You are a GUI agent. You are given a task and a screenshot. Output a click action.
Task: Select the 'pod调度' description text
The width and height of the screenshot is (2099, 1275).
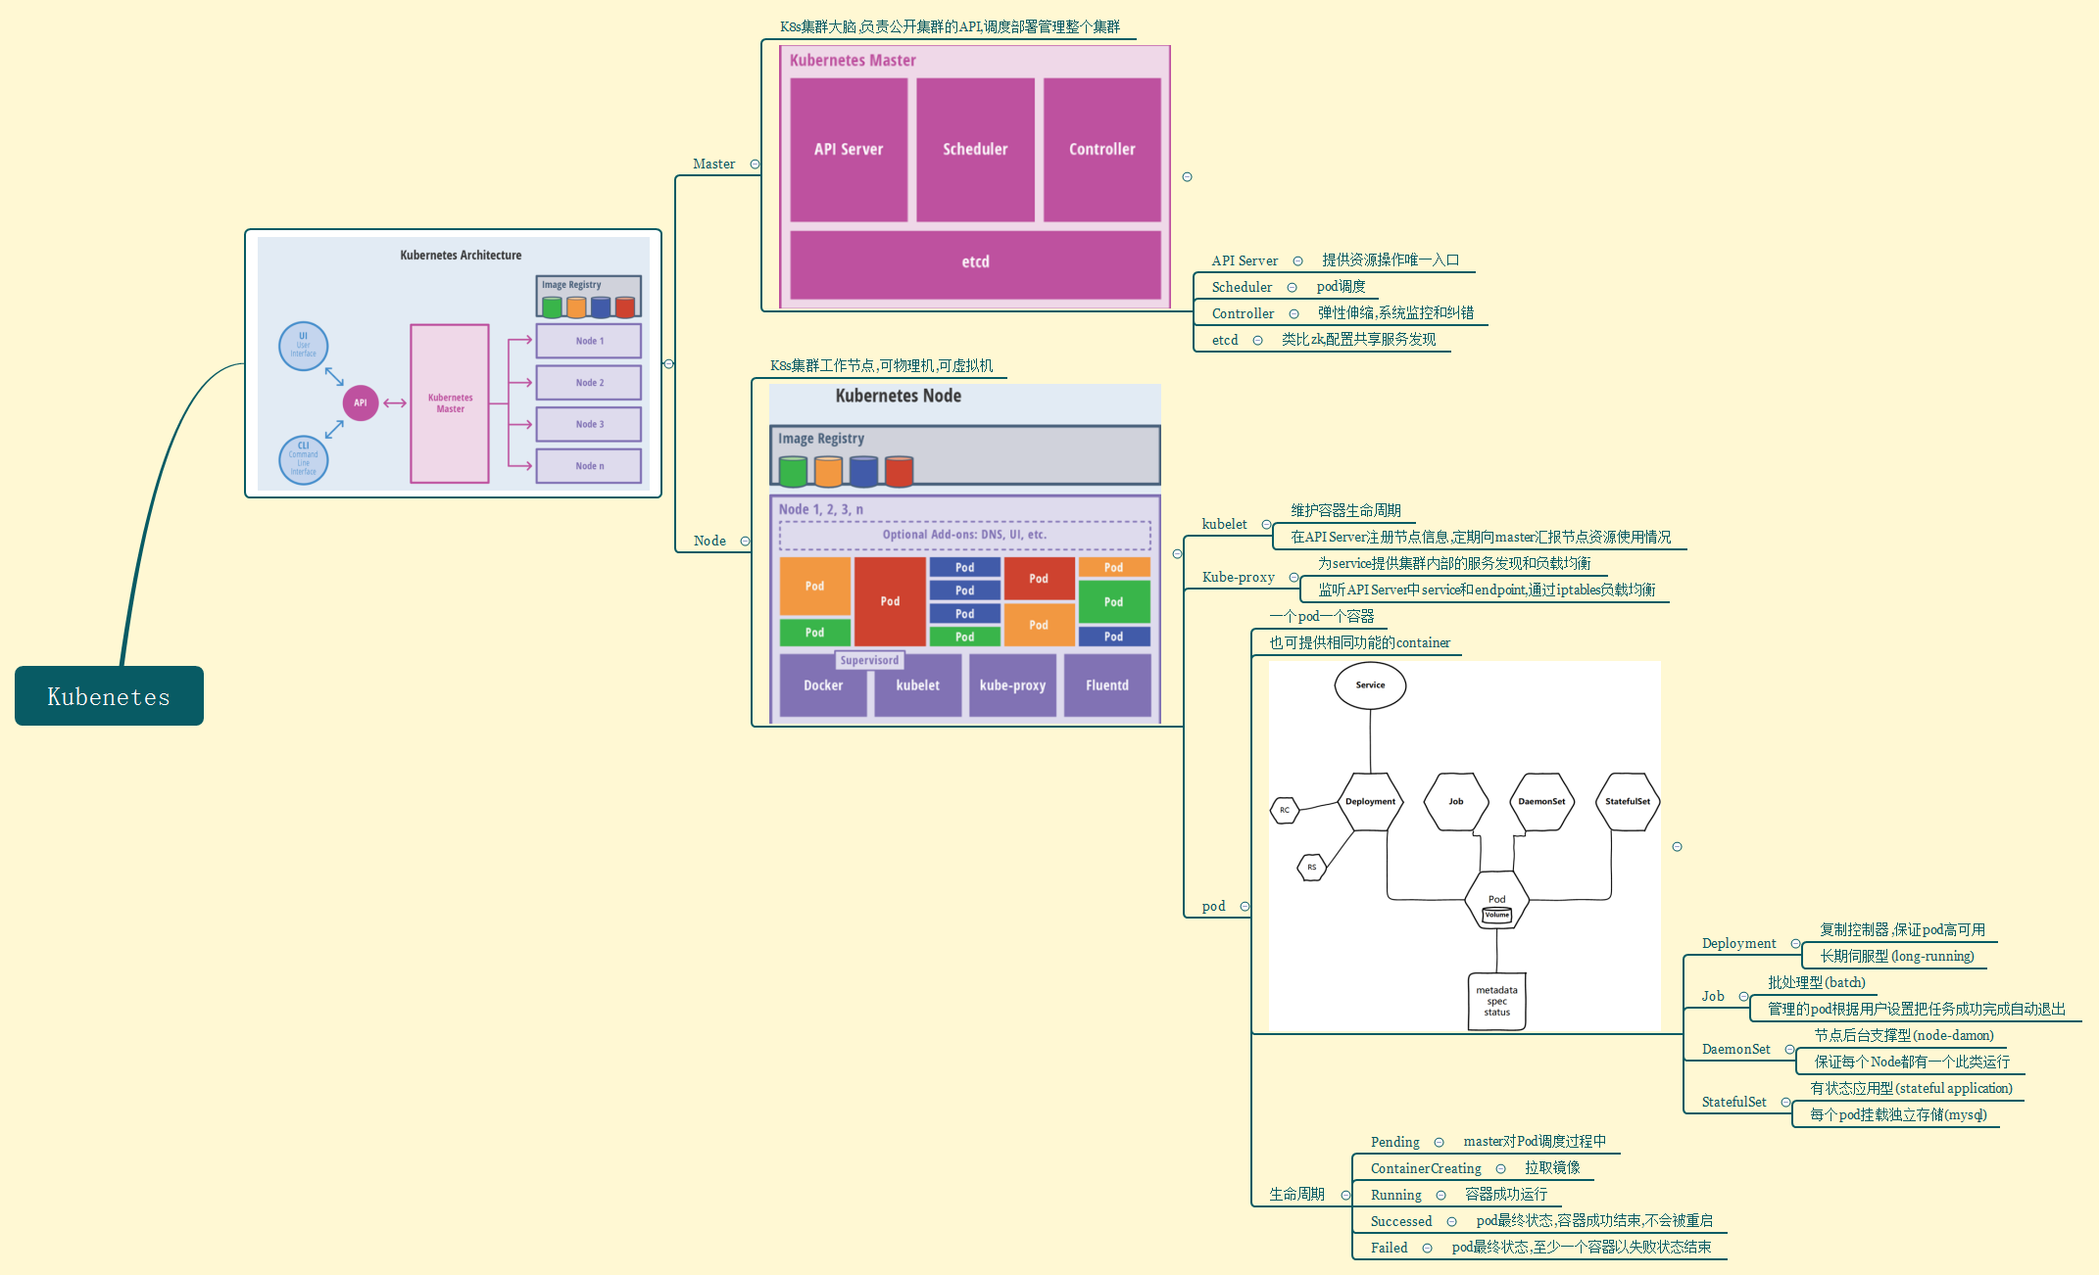click(1341, 287)
